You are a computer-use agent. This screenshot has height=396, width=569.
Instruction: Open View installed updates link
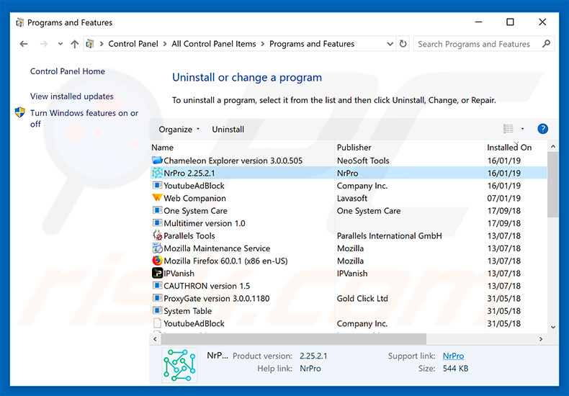(x=72, y=96)
